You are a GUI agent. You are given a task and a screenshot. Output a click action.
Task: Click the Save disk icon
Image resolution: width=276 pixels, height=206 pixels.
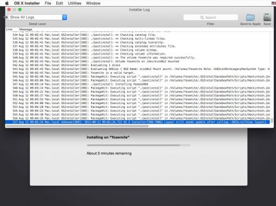point(267,18)
